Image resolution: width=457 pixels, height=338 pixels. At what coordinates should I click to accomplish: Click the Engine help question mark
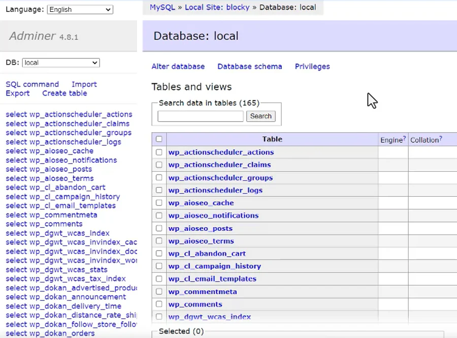point(404,138)
